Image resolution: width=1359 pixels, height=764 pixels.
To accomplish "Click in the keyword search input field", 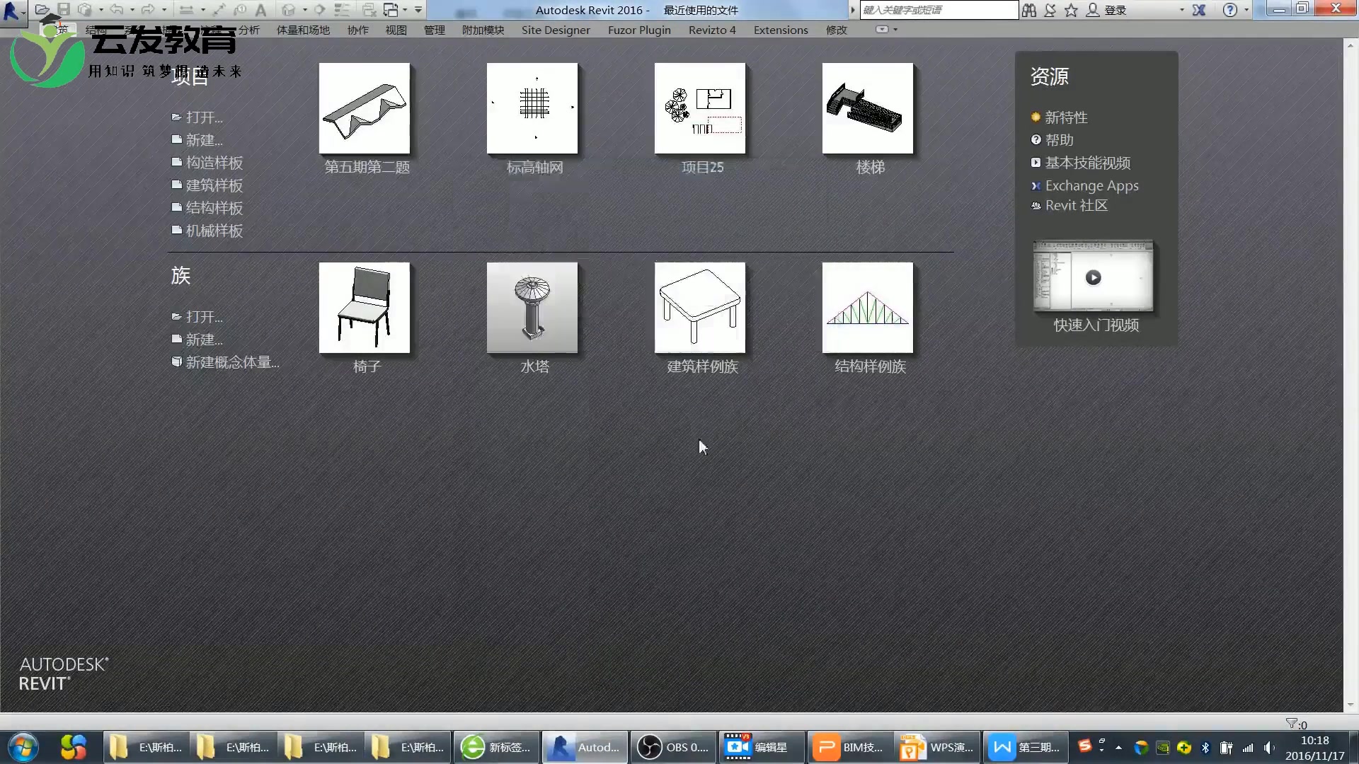I will point(939,10).
